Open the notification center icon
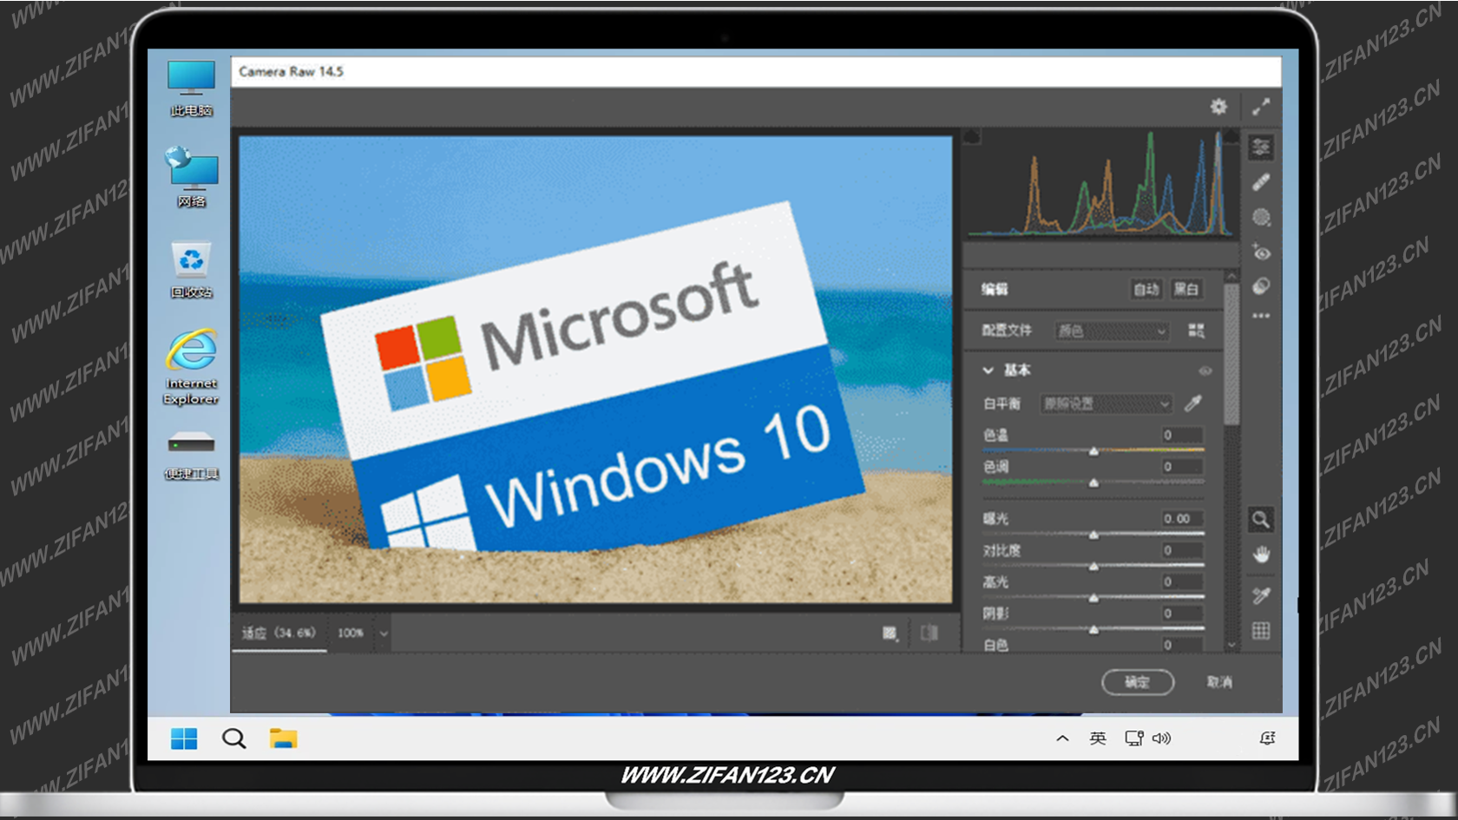1458x820 pixels. pos(1267,738)
